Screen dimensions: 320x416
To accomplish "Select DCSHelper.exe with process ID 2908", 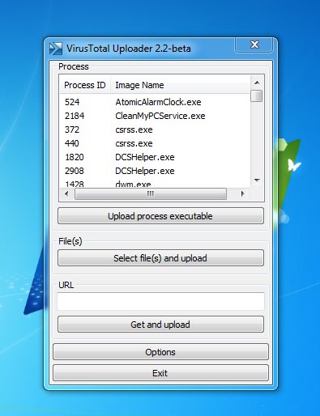I will [155, 171].
